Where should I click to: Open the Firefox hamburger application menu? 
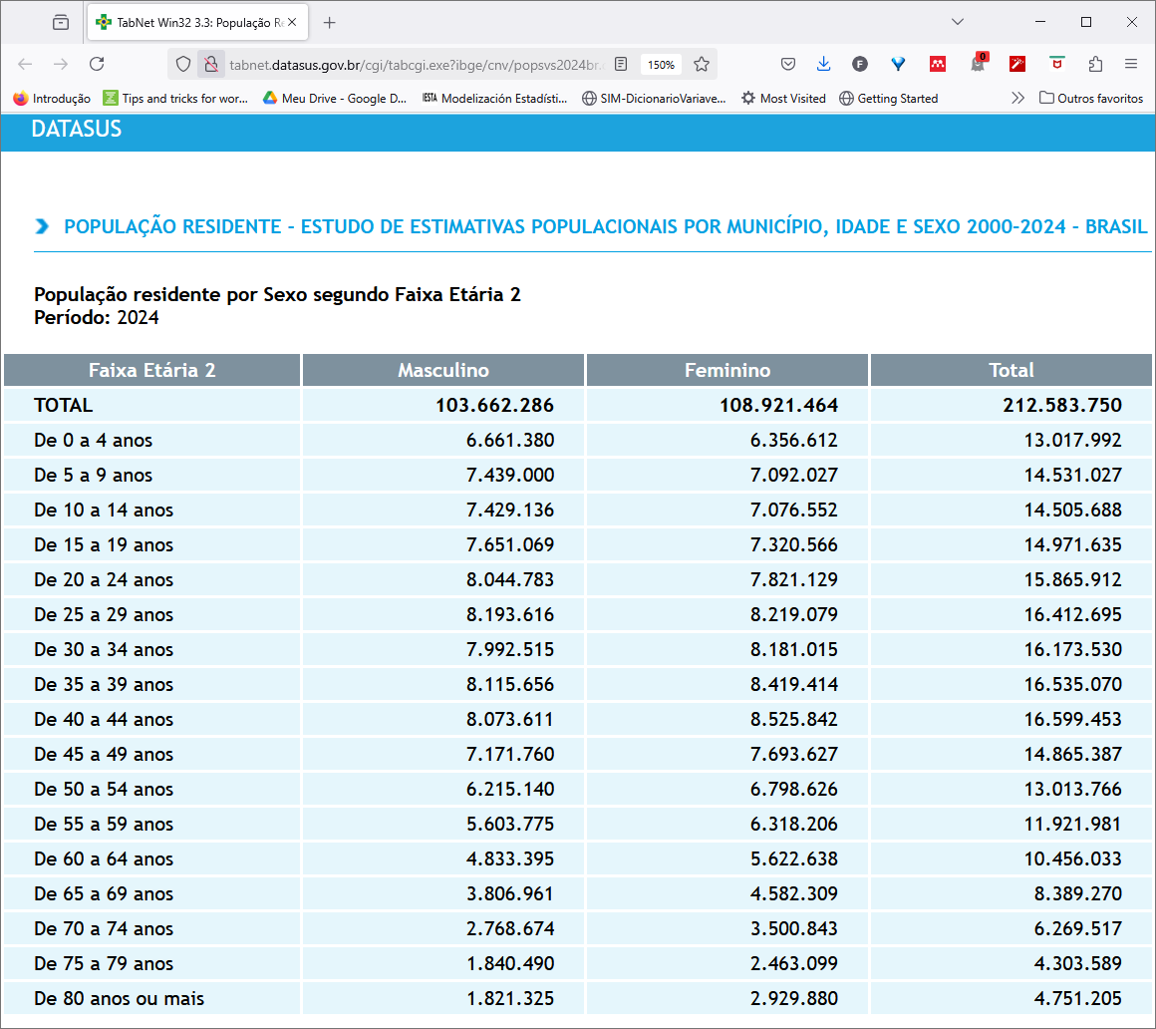(x=1131, y=64)
